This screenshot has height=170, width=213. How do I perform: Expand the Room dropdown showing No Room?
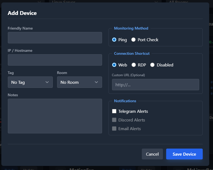click(79, 82)
